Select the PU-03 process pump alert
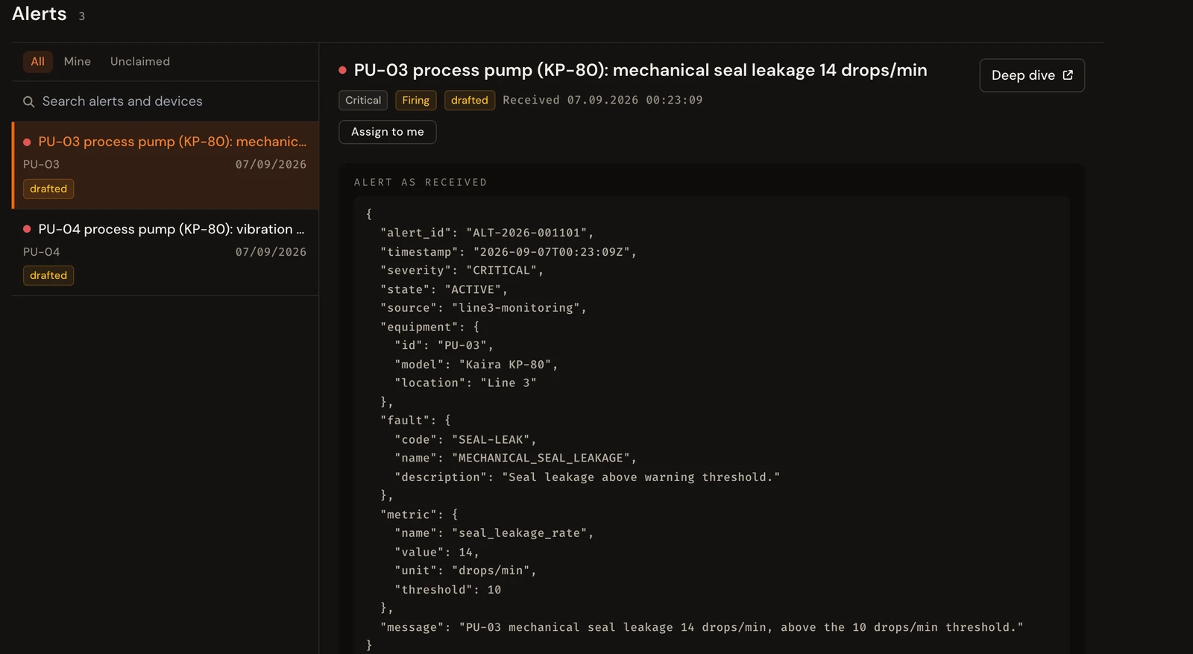The image size is (1193, 654). pos(166,165)
